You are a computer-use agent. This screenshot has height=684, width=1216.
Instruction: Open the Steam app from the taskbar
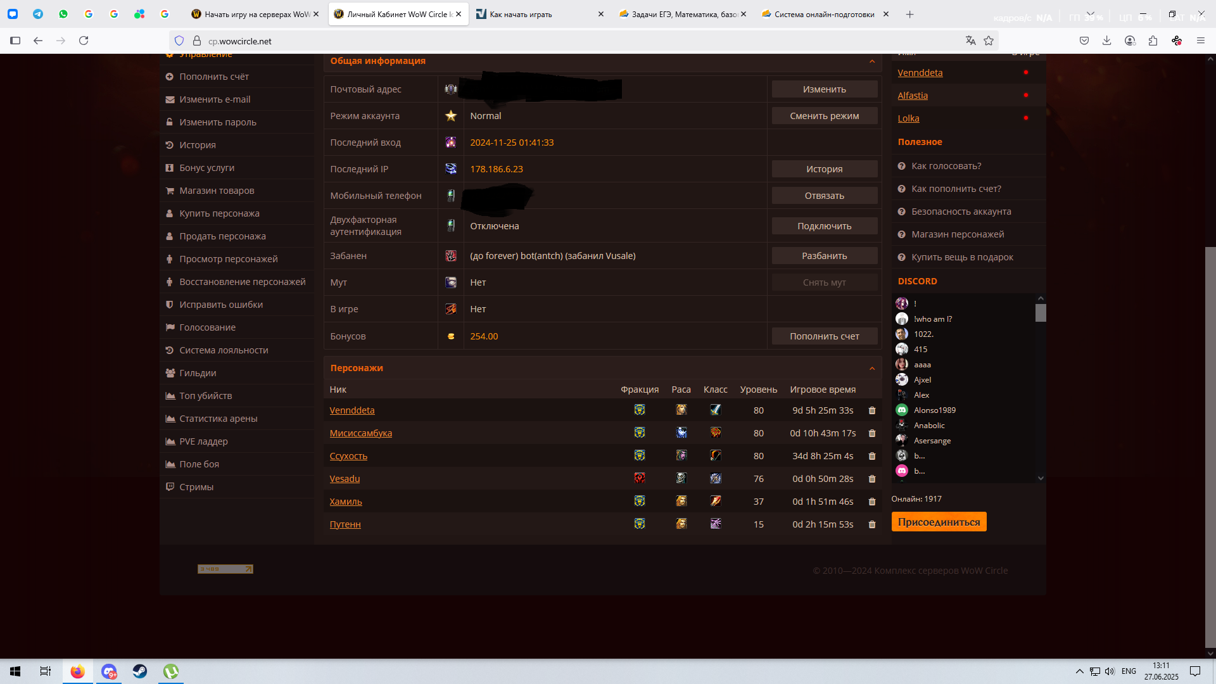coord(140,671)
